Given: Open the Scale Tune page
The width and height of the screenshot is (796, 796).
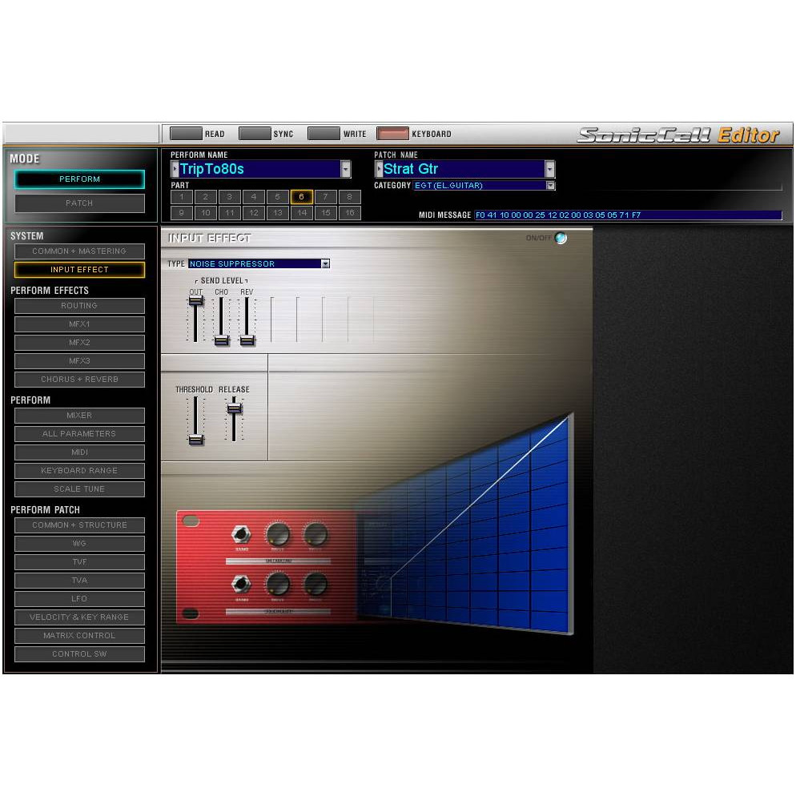Looking at the screenshot, I should [x=80, y=488].
